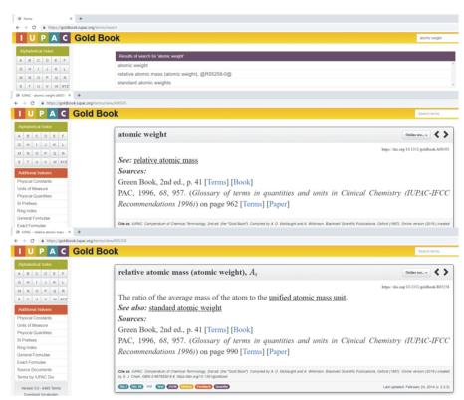Open the 'unified atomic mass unit' link
Image resolution: width=464 pixels, height=400 pixels.
[308, 298]
